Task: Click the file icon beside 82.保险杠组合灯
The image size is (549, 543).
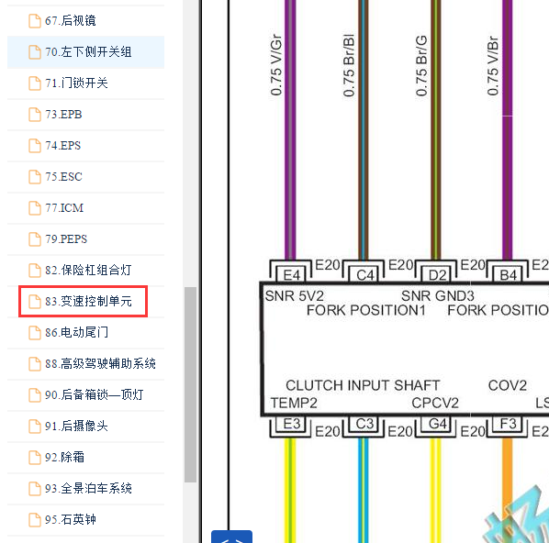Action: (35, 270)
